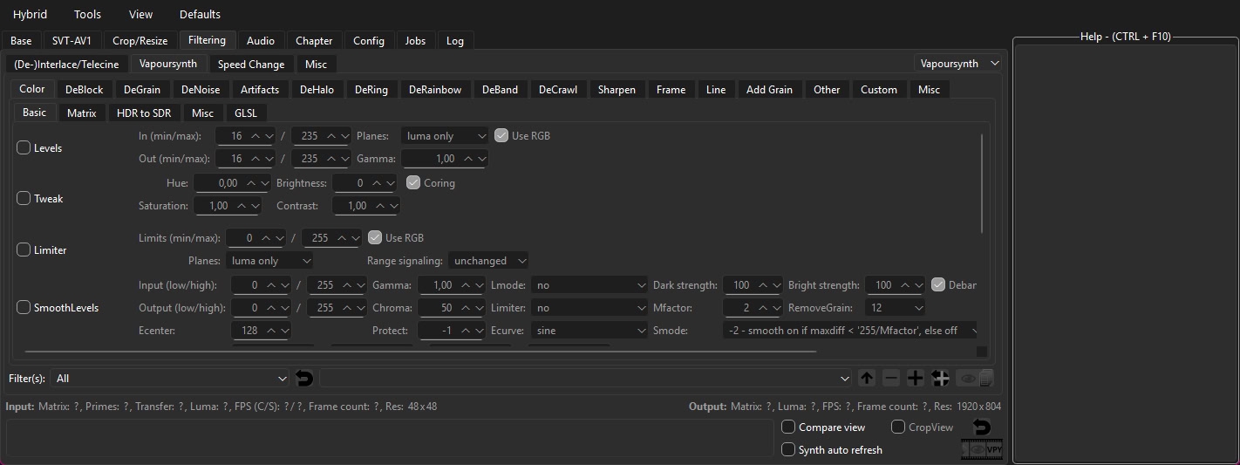
Task: Click the minus icon to remove filter
Action: coord(890,378)
